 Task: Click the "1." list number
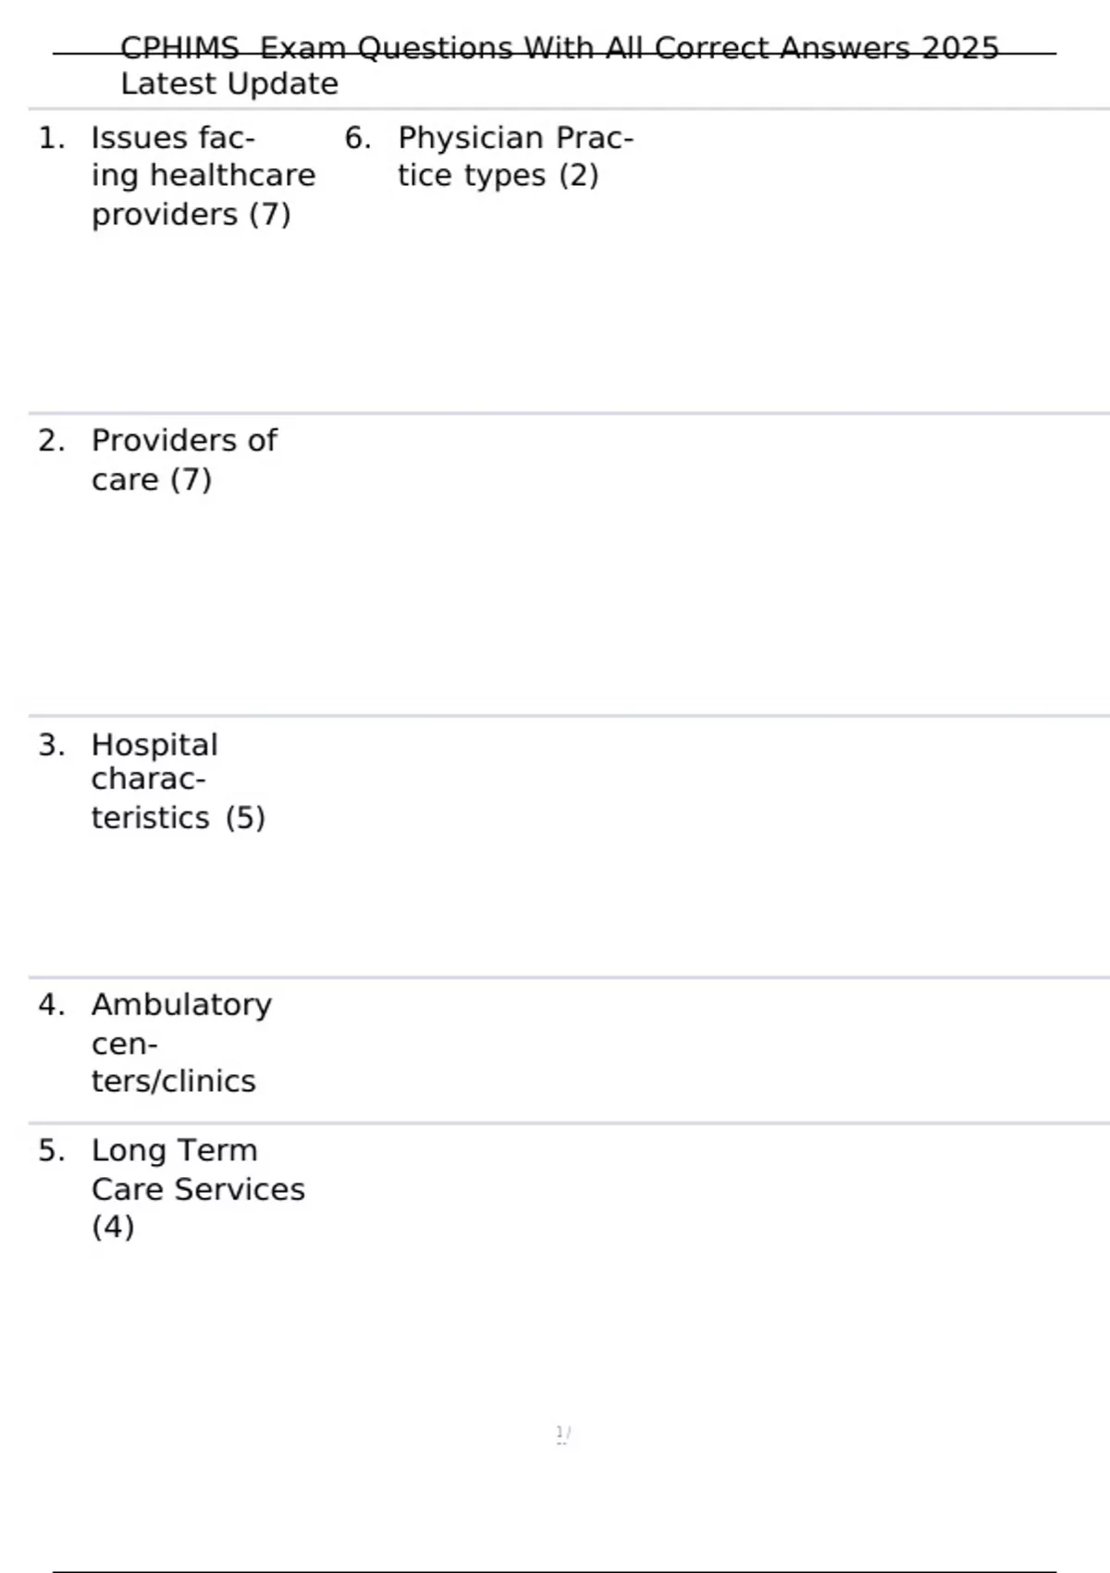tap(52, 139)
